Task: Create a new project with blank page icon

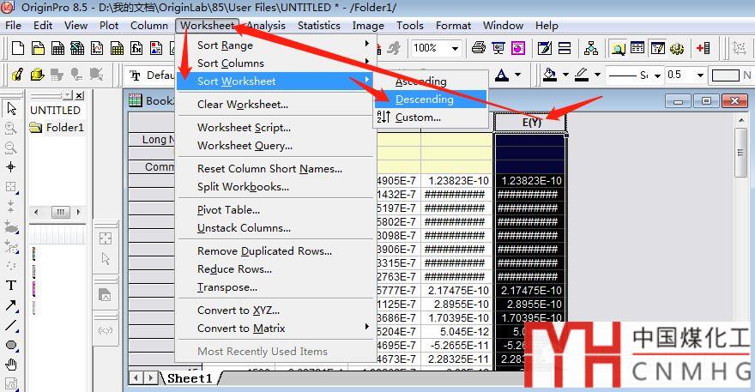Action: coord(18,48)
